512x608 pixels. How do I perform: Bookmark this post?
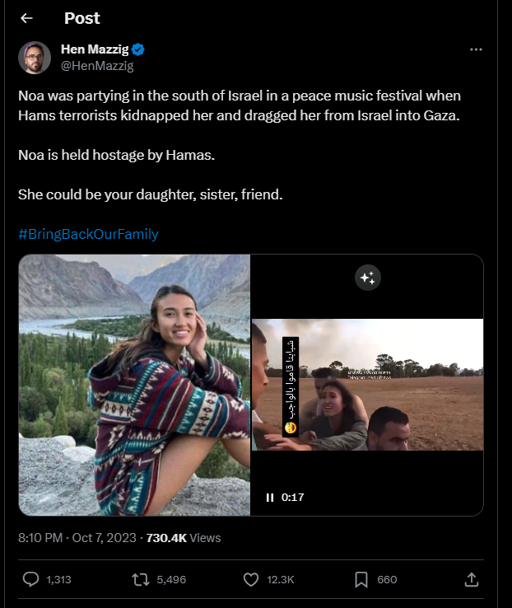pos(361,580)
